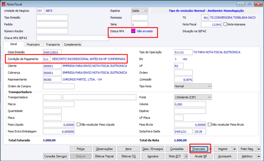The image size is (264, 161).
Task: Click the Tipo de Operação field 511.01
Action: click(x=183, y=52)
